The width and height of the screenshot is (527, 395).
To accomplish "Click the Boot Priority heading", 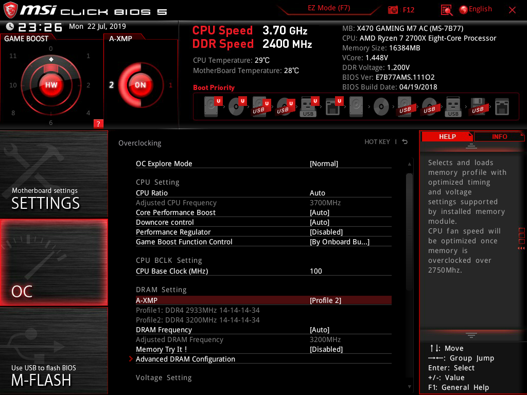I will coord(214,87).
